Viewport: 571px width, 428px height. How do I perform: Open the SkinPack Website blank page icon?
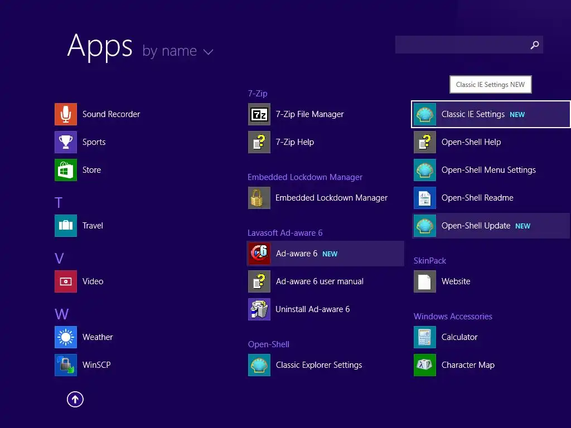click(x=424, y=281)
